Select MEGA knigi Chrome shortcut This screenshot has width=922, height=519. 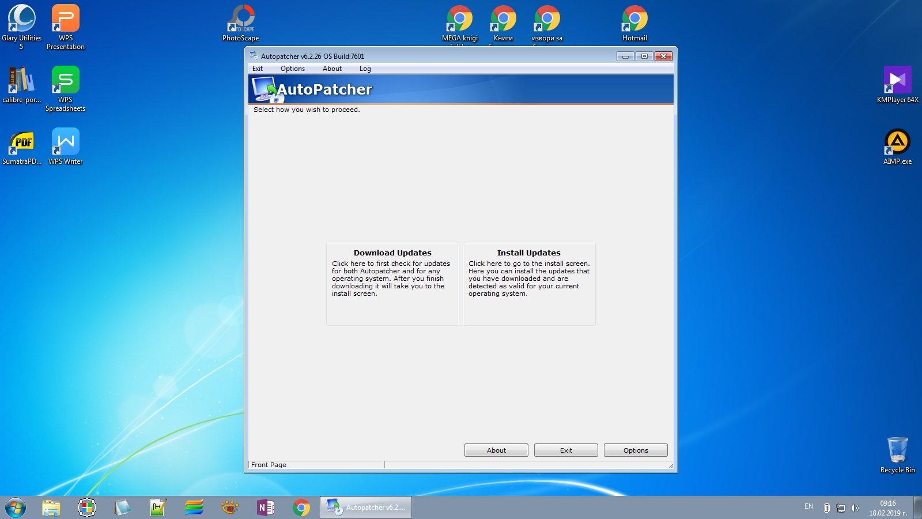coord(460,24)
